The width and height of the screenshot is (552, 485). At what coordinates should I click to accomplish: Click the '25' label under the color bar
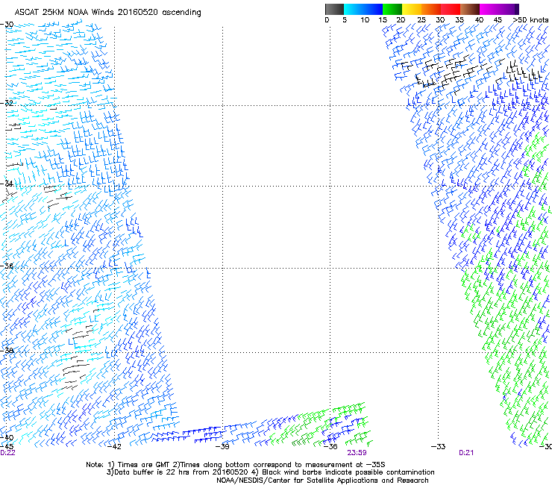421,20
